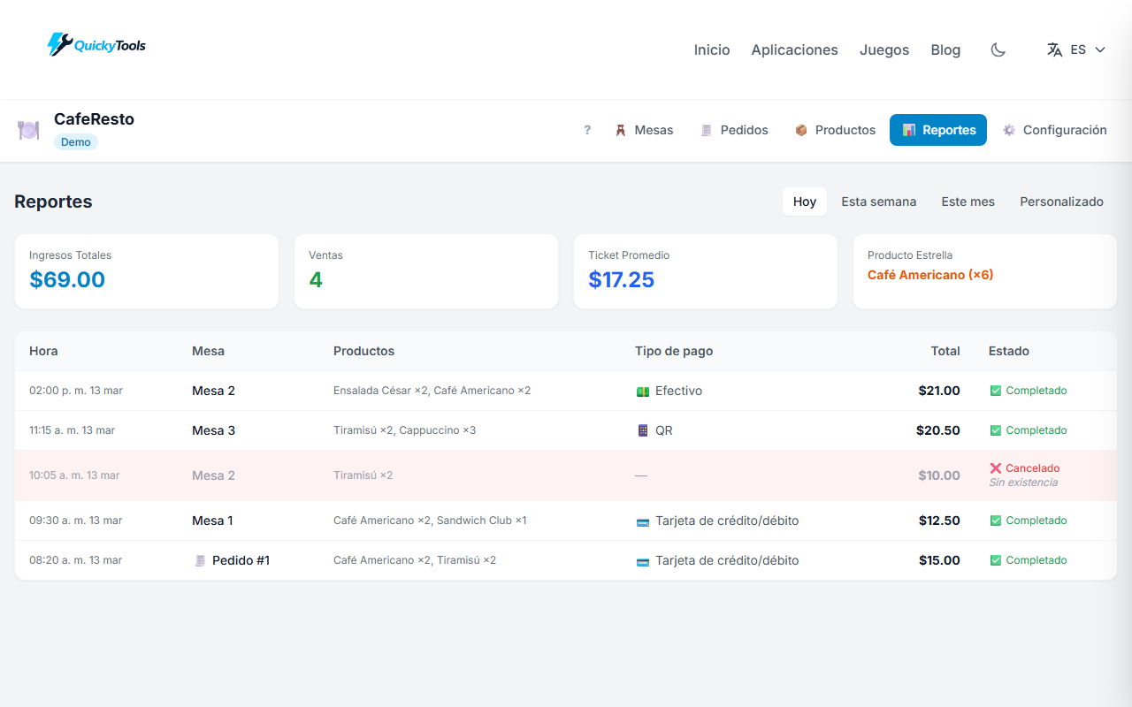This screenshot has width=1132, height=707.
Task: Click the red Cancelado X mark
Action: (x=998, y=468)
